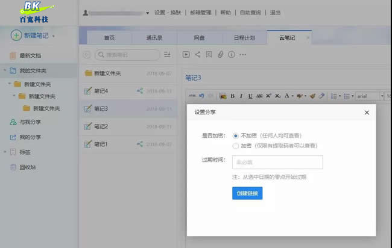
Task: Toggle underline formatting
Action: (250, 96)
